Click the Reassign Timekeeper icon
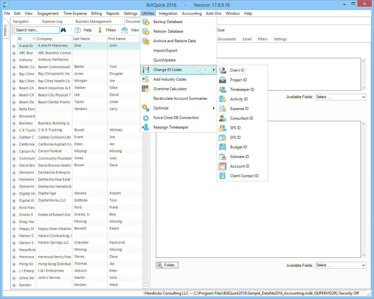The height and width of the screenshot is (299, 374). (145, 127)
